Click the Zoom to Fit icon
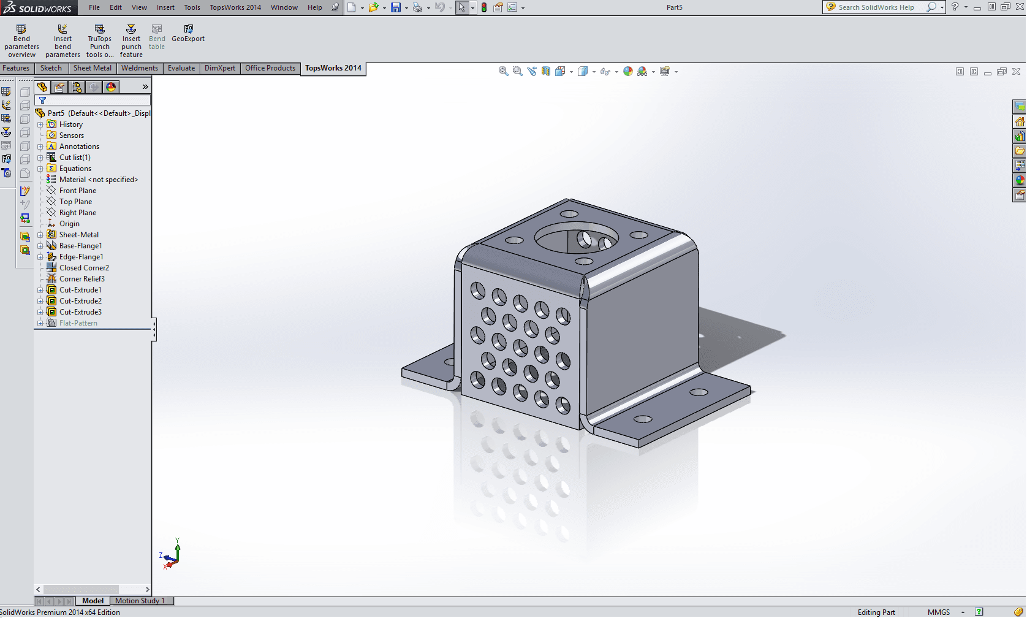The width and height of the screenshot is (1027, 618). tap(503, 72)
